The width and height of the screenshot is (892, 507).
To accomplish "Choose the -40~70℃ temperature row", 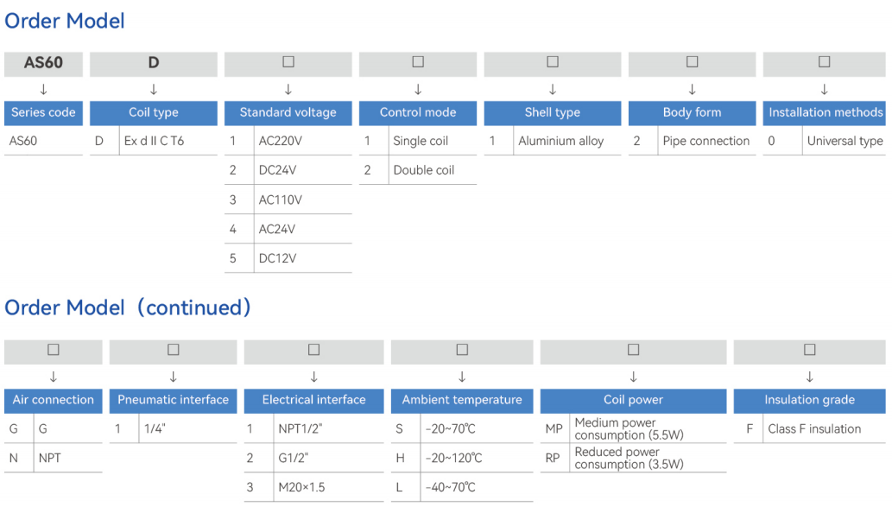I will (462, 487).
